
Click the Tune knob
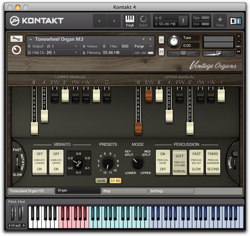tap(174, 42)
